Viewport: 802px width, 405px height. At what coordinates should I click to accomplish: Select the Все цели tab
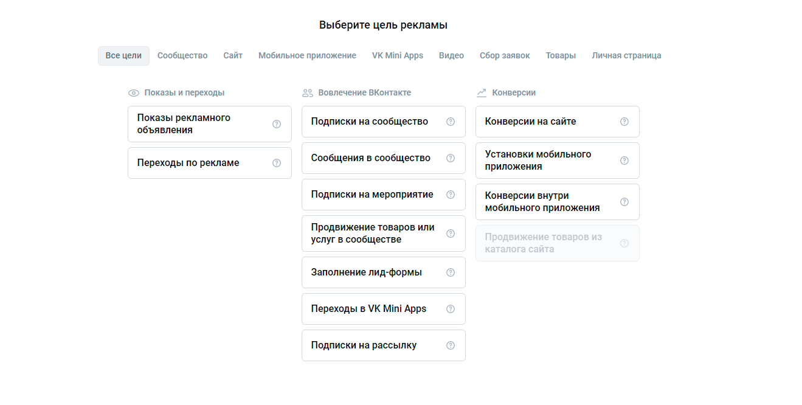123,55
